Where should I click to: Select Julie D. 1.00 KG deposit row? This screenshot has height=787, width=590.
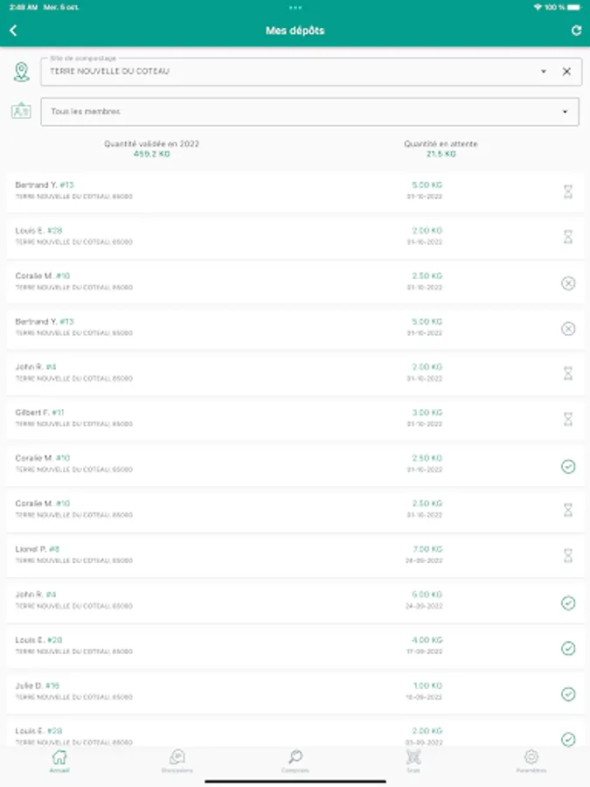[x=262, y=691]
